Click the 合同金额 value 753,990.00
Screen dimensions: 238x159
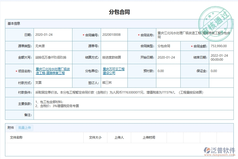218,46
